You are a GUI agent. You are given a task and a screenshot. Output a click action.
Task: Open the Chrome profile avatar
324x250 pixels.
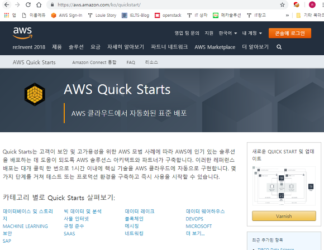pyautogui.click(x=312, y=5)
